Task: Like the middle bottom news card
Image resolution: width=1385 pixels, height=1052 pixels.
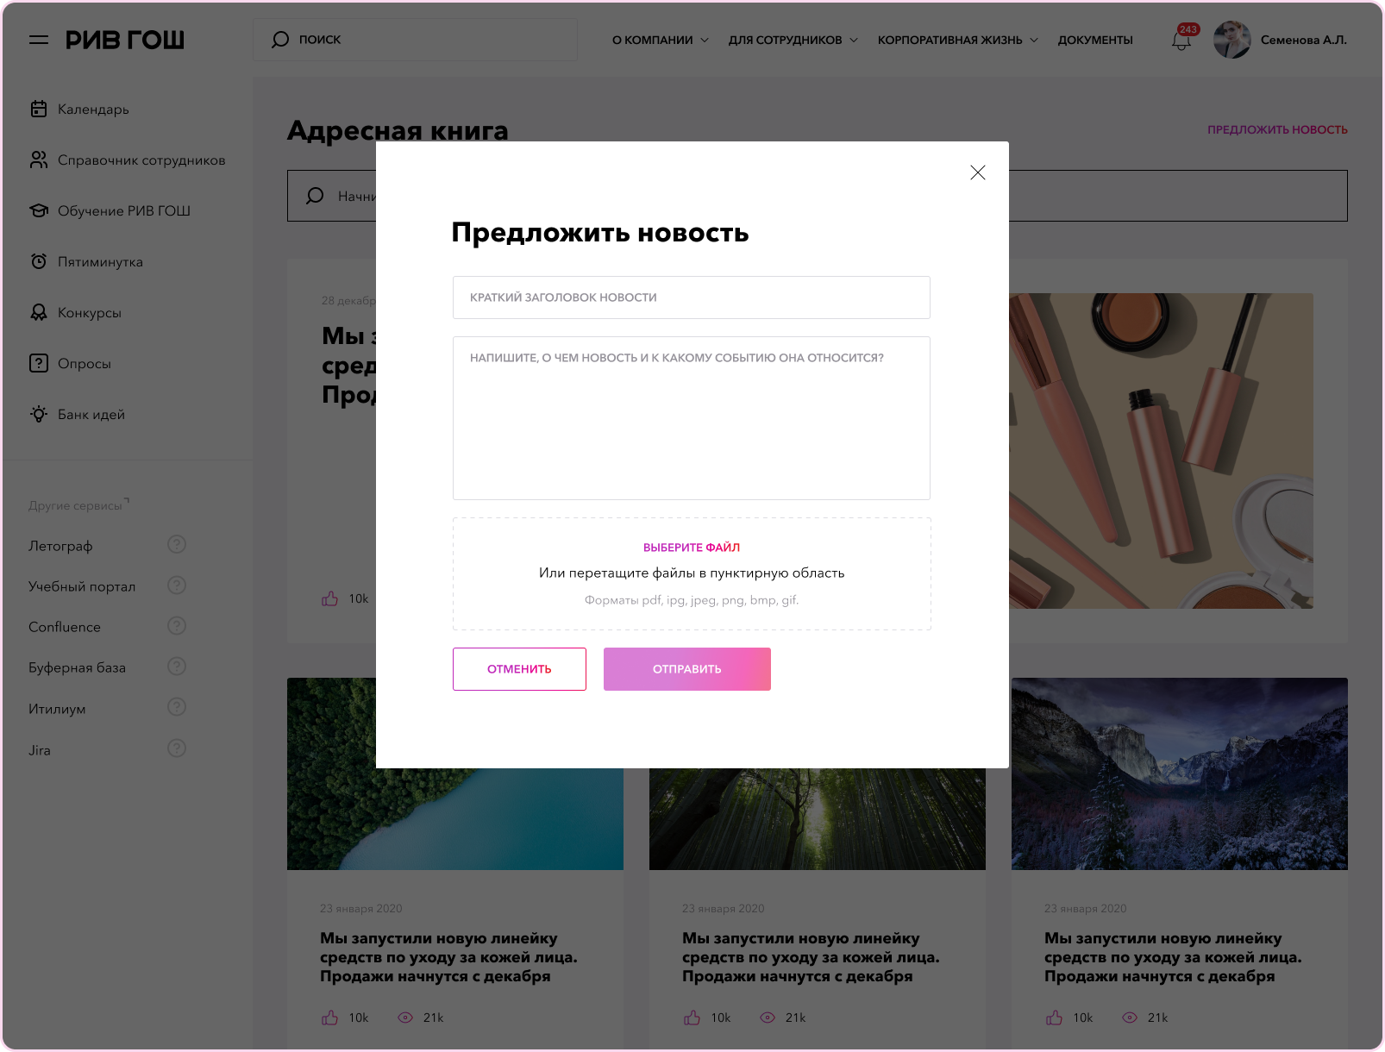Action: click(x=692, y=1018)
